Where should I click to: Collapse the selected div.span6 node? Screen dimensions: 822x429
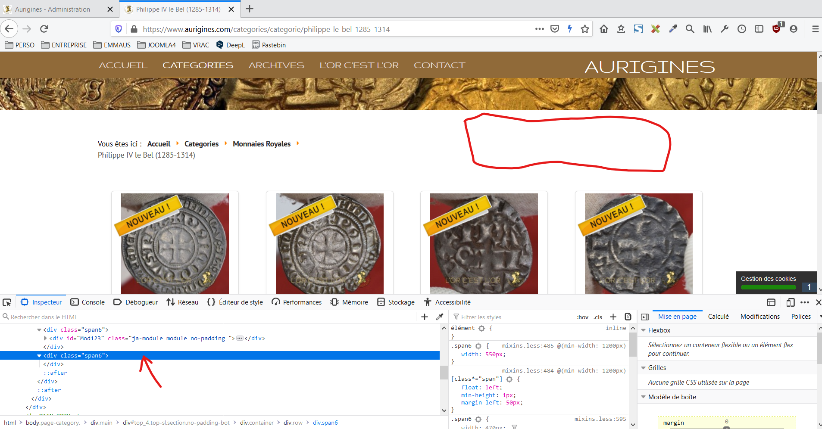pyautogui.click(x=39, y=356)
